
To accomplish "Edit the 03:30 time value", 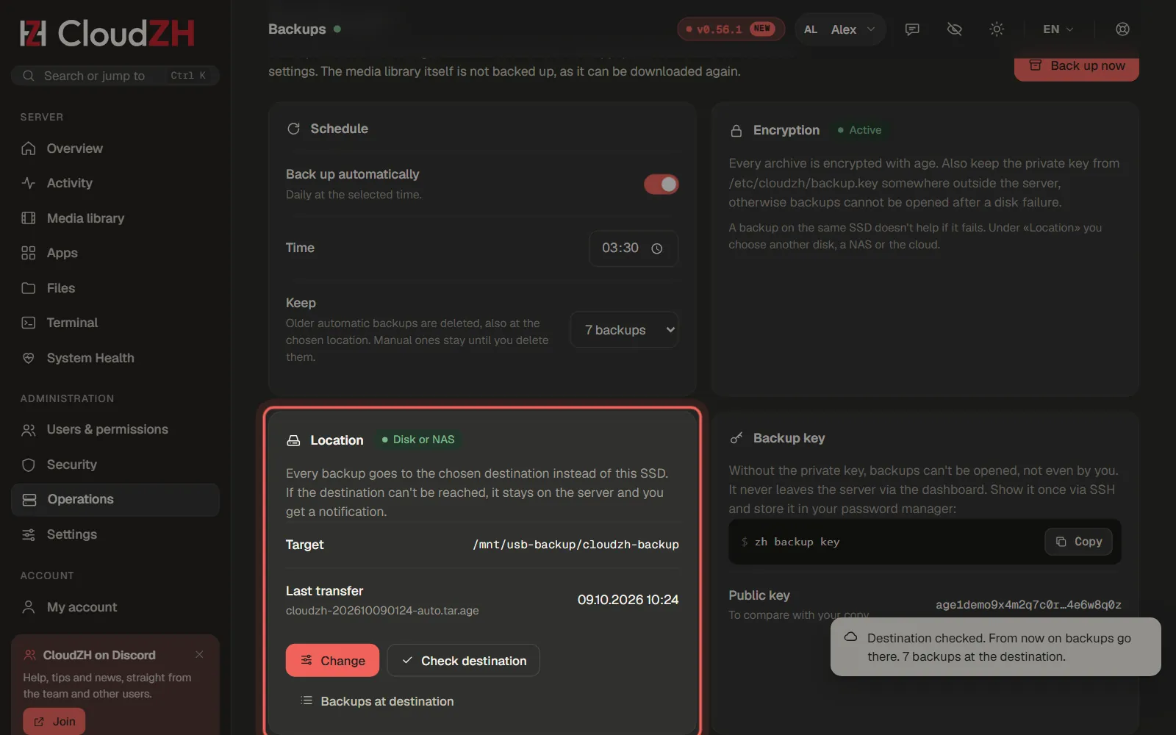I will tap(620, 248).
